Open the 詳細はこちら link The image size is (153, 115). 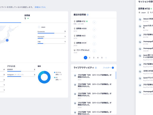point(40,7)
